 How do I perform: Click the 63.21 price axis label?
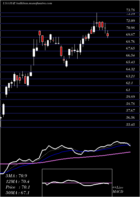(x=130, y=76)
